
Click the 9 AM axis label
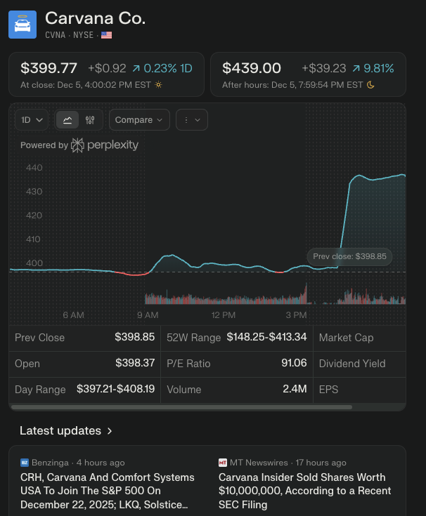click(148, 315)
